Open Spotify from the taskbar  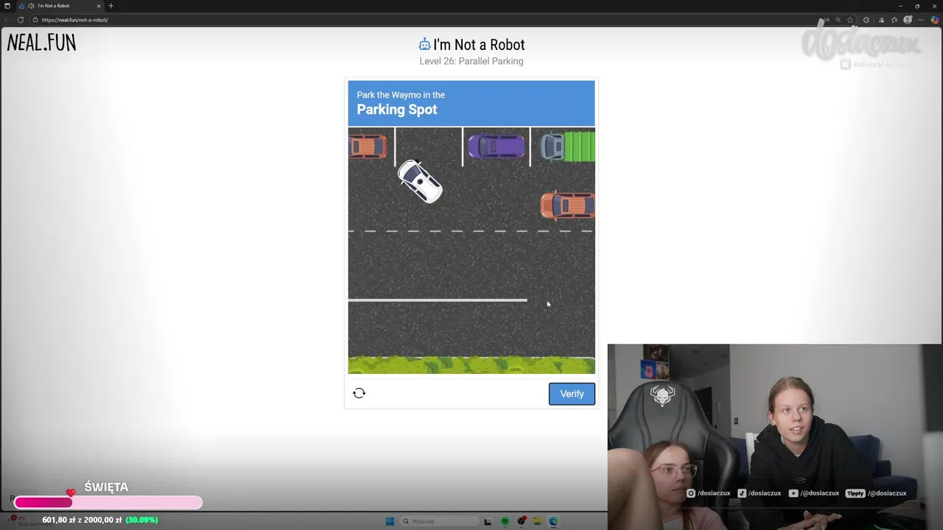point(505,521)
